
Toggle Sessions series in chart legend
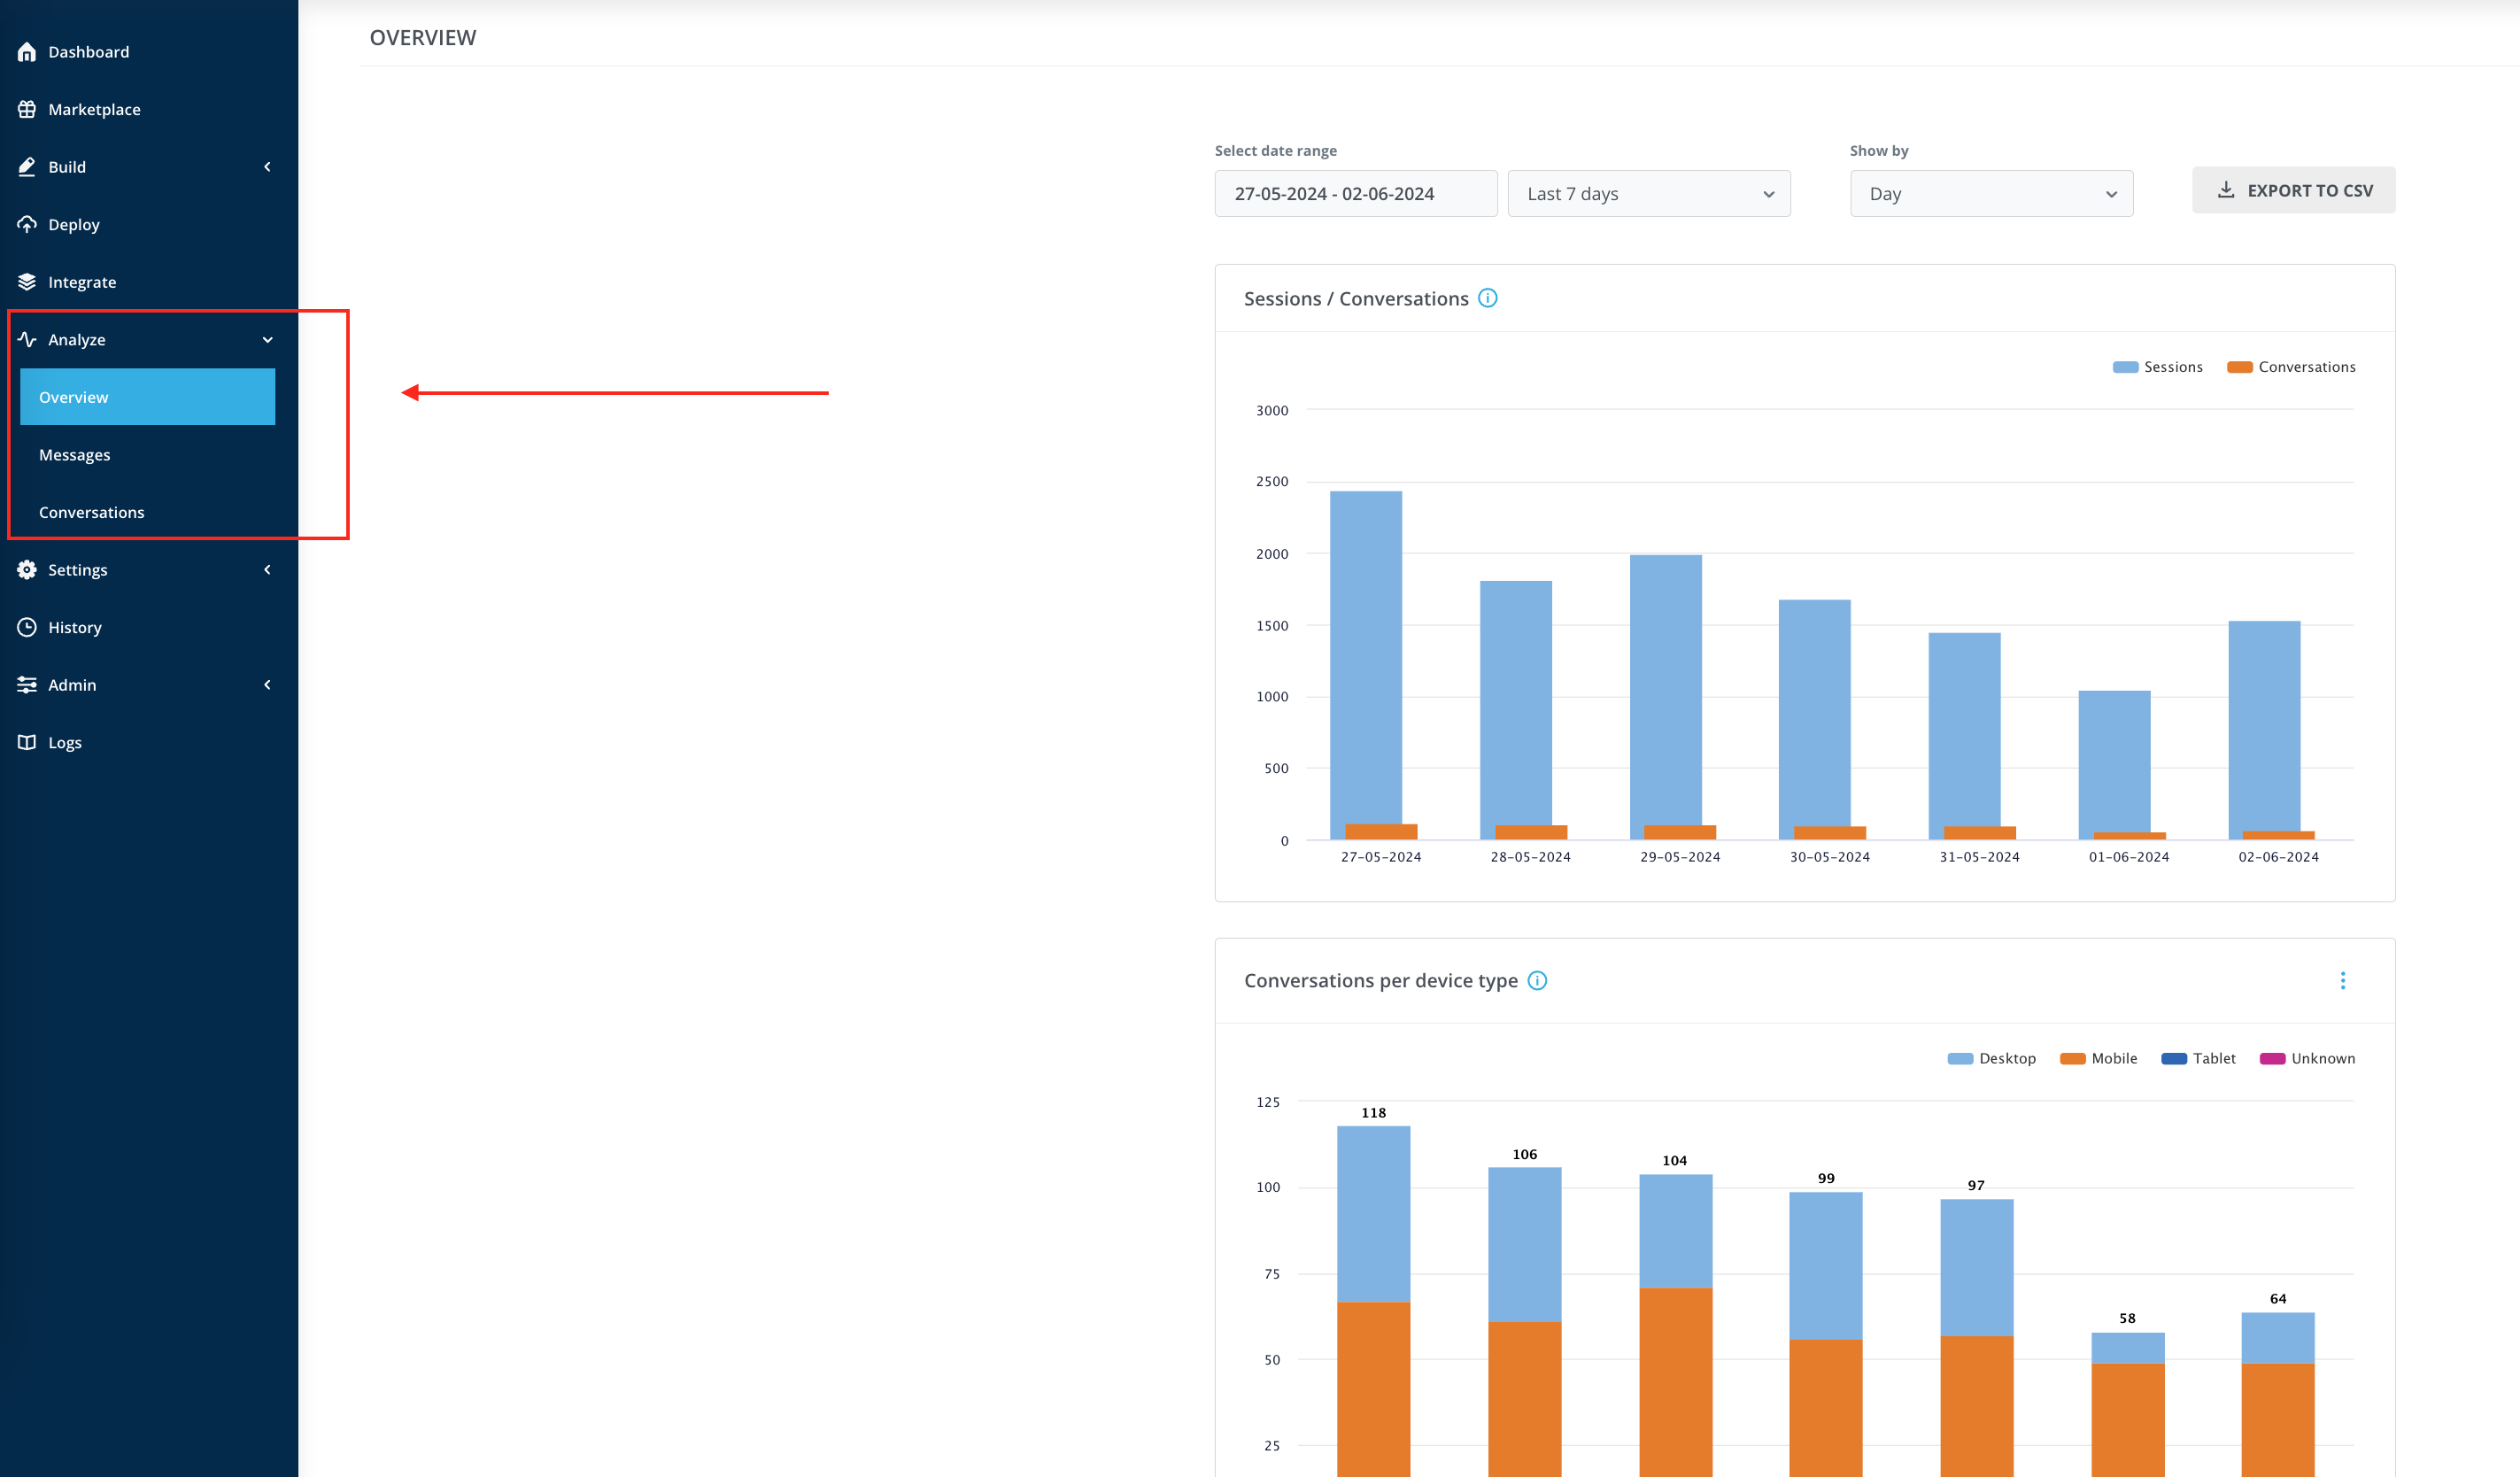2157,367
